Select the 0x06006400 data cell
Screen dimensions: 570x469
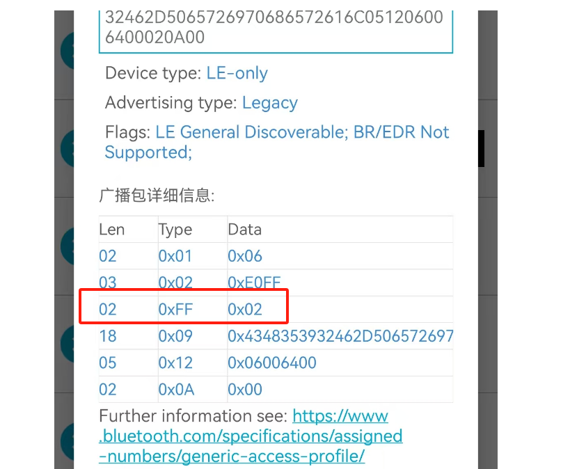[272, 363]
